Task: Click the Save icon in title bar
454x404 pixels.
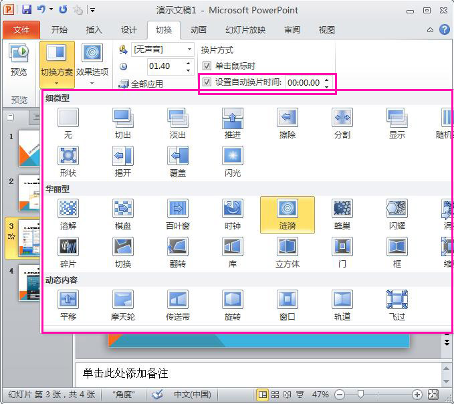Action: pos(27,9)
